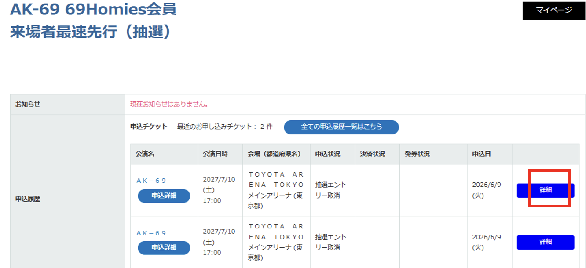586x268 pixels.
Task: Click TOYOTA ARENA TOKYO venue in first row
Action: pos(276,190)
